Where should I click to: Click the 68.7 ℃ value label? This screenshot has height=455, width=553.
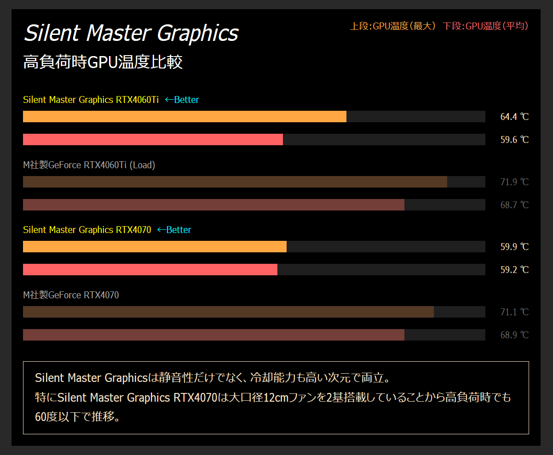pos(514,205)
